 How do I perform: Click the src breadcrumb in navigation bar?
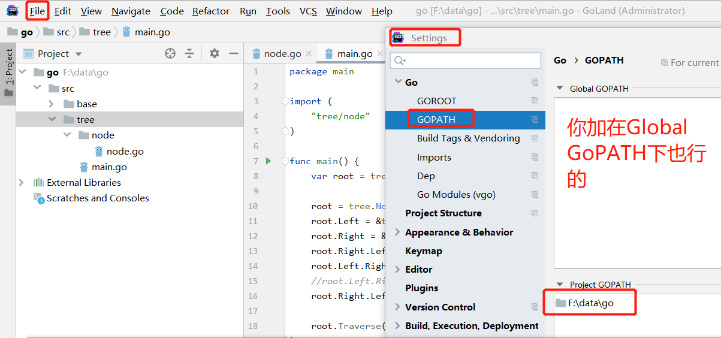pyautogui.click(x=56, y=32)
